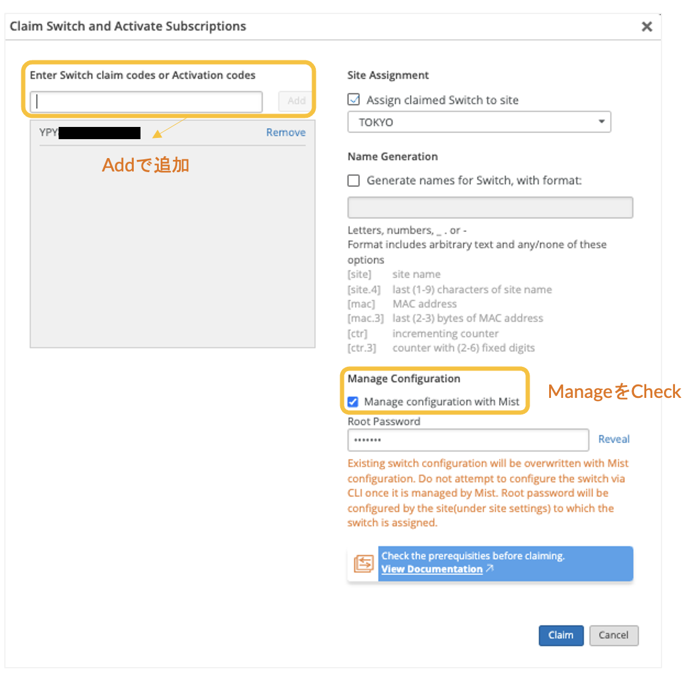Image resolution: width=689 pixels, height=675 pixels.
Task: Close the Claim Switch dialog
Action: pos(647,27)
